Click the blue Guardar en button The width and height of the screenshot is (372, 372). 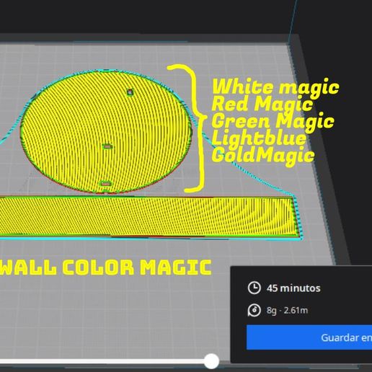click(309, 337)
